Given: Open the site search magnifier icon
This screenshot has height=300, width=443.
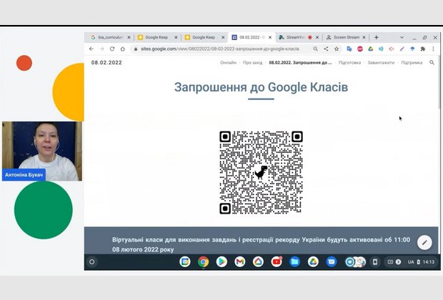Looking at the screenshot, I should (432, 63).
